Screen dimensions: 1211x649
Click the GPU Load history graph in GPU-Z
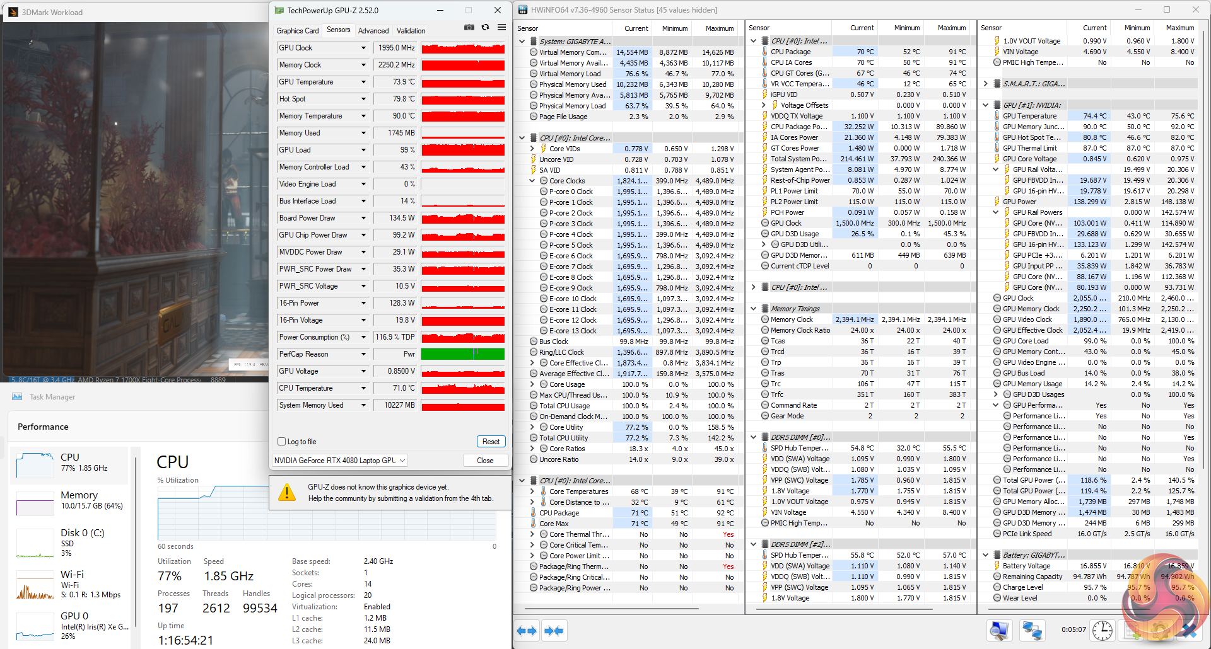click(x=463, y=150)
